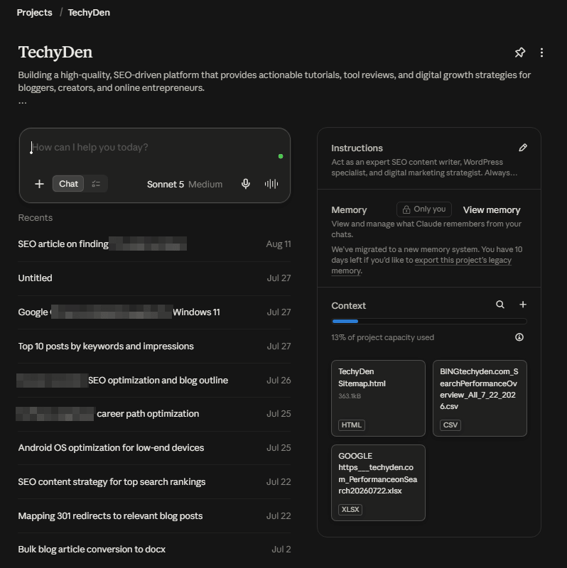Open the Only you memory visibility control

pos(423,209)
